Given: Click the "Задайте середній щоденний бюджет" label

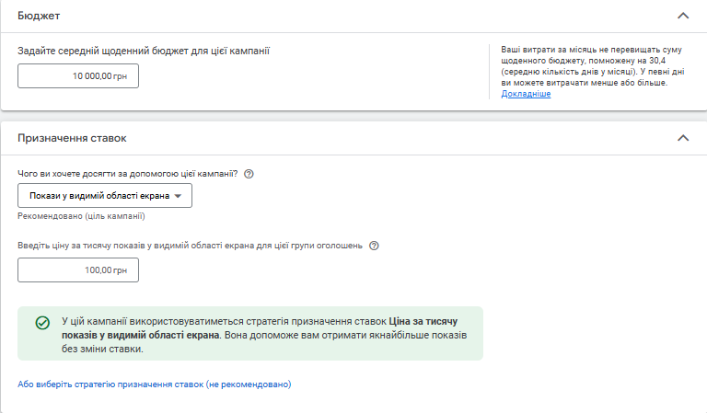Looking at the screenshot, I should tap(144, 52).
